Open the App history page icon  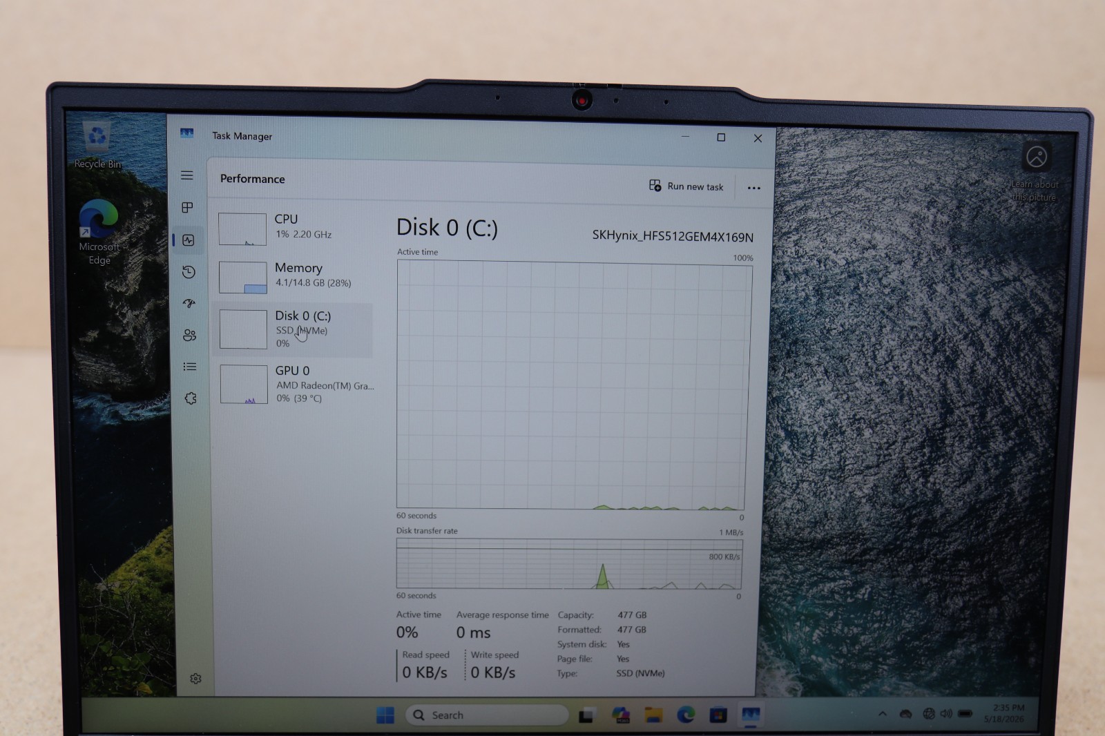[x=189, y=272]
